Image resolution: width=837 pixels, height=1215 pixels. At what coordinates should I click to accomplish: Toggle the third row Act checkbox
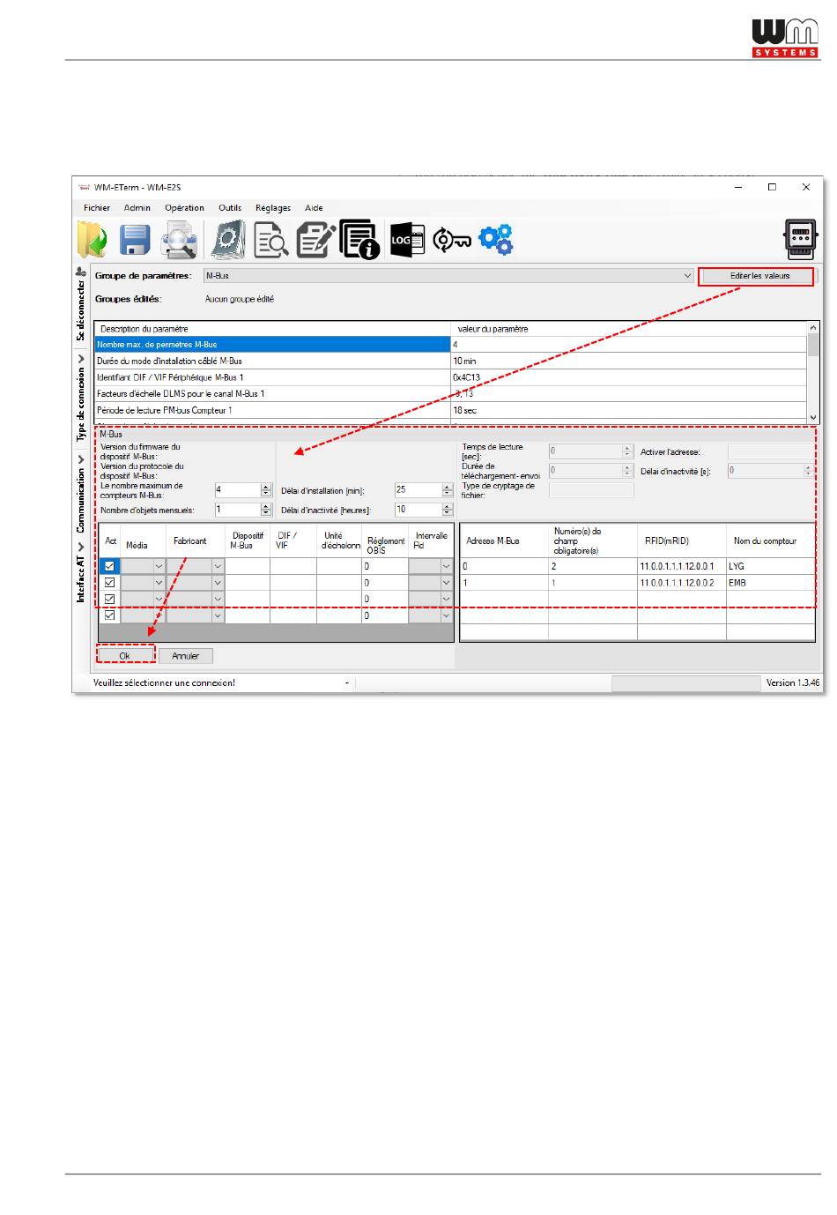[x=110, y=599]
